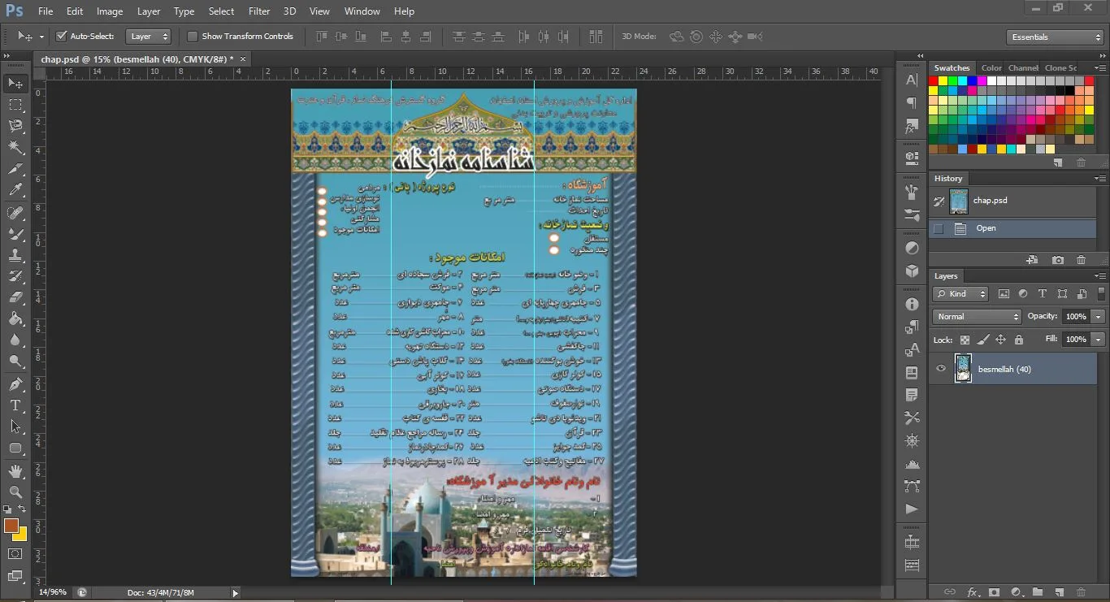Select the Brush tool
Viewport: 1110px width, 602px height.
[x=15, y=233]
